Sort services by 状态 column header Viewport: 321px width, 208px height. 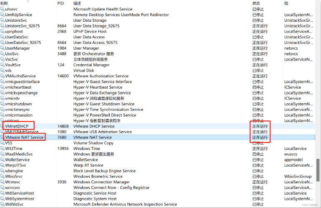point(256,3)
